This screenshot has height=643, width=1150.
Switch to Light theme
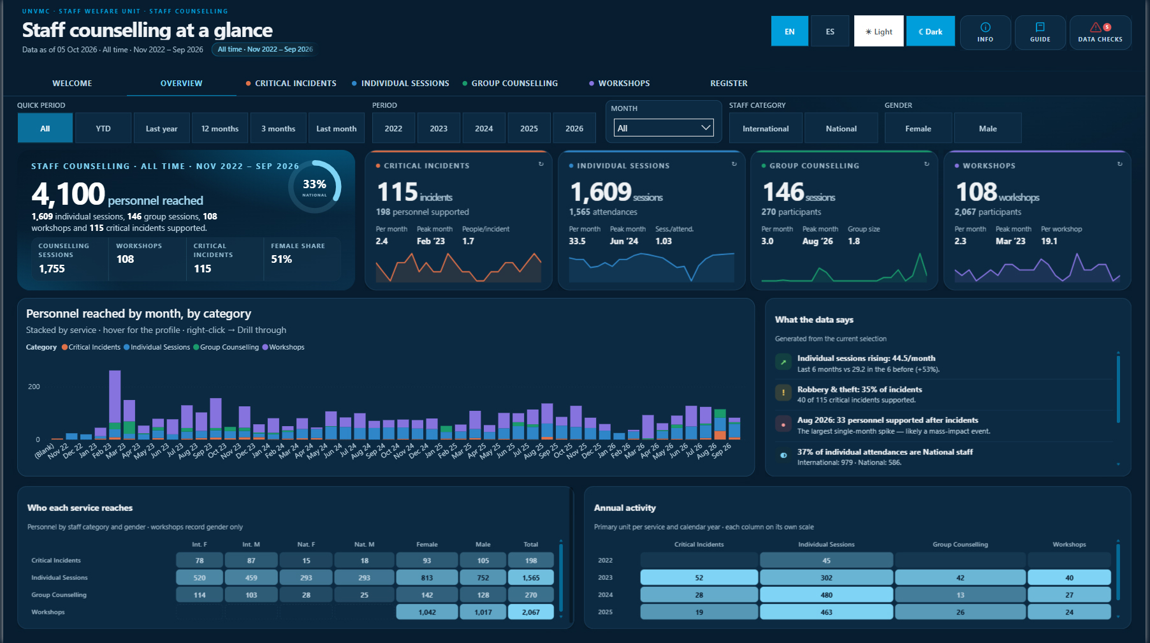pyautogui.click(x=878, y=31)
